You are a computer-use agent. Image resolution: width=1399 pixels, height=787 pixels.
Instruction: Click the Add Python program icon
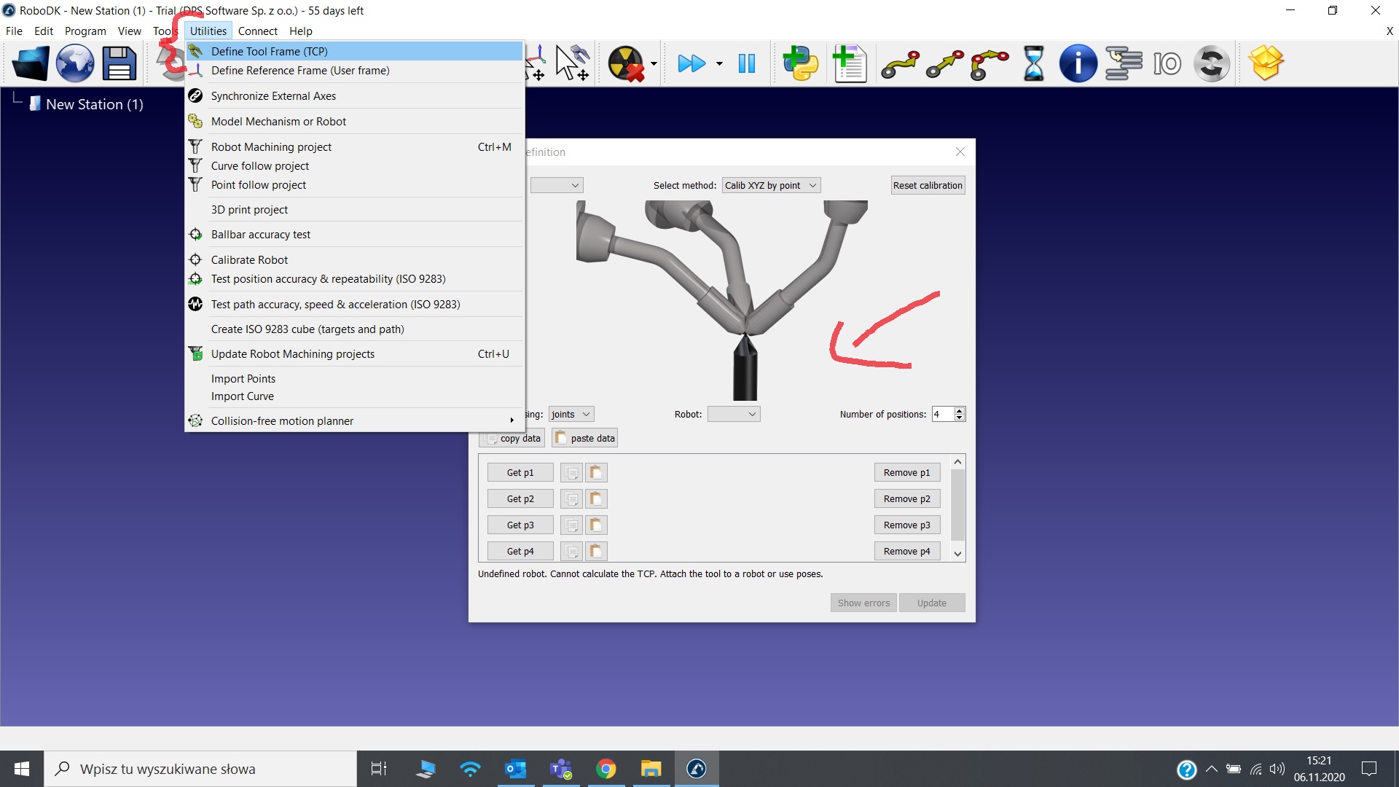tap(800, 63)
